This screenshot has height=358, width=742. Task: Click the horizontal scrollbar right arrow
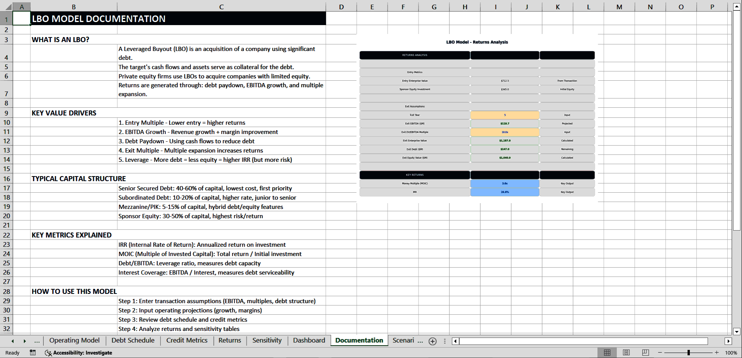click(729, 341)
